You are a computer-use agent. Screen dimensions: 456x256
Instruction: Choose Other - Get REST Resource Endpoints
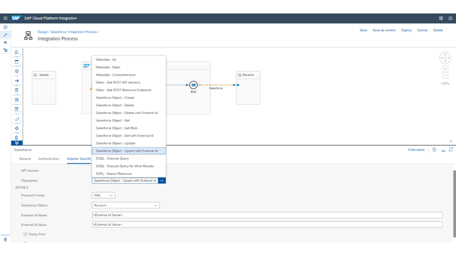pyautogui.click(x=129, y=90)
